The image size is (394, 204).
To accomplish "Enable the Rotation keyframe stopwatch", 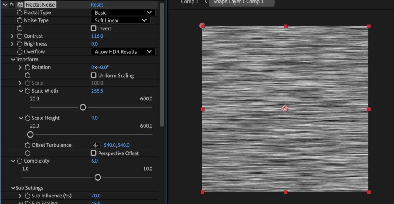I will click(28, 67).
